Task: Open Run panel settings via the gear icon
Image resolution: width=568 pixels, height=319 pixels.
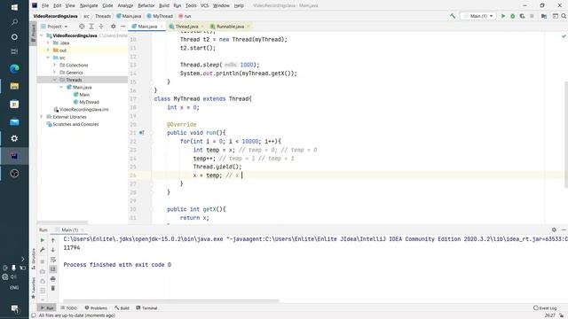Action: click(554, 230)
